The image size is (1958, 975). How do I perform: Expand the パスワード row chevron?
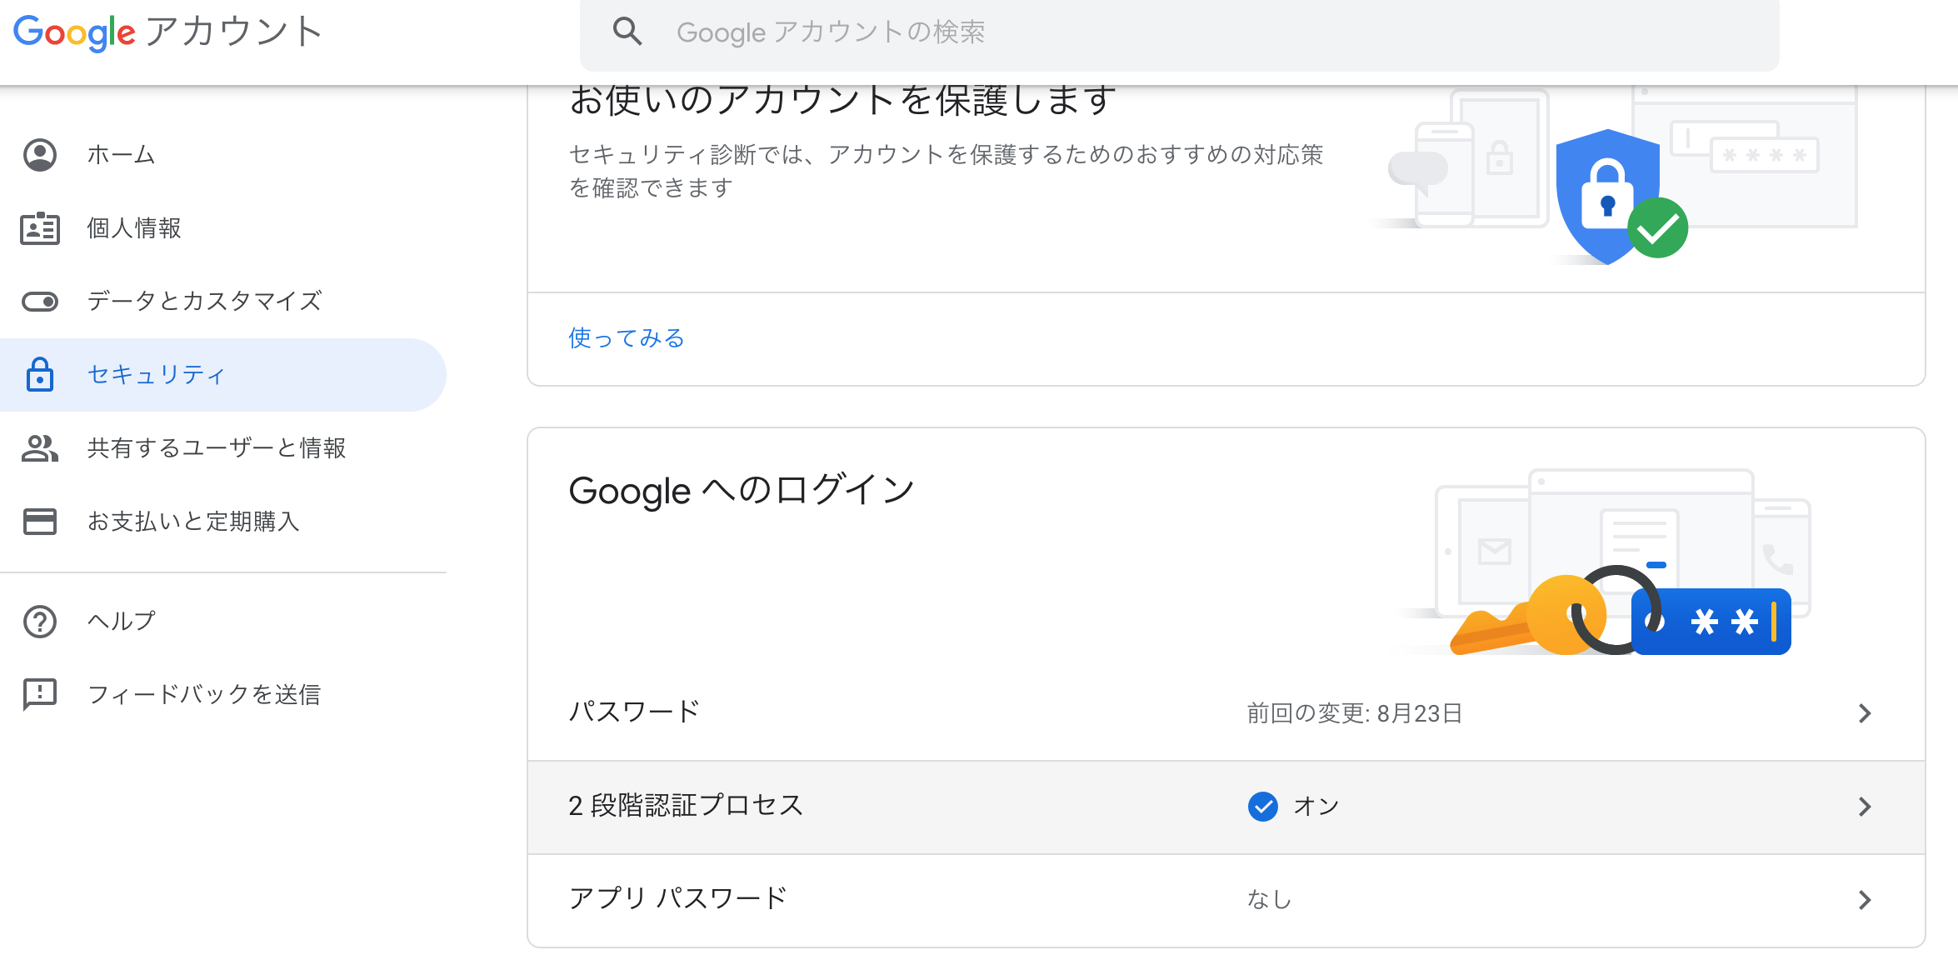(x=1867, y=712)
